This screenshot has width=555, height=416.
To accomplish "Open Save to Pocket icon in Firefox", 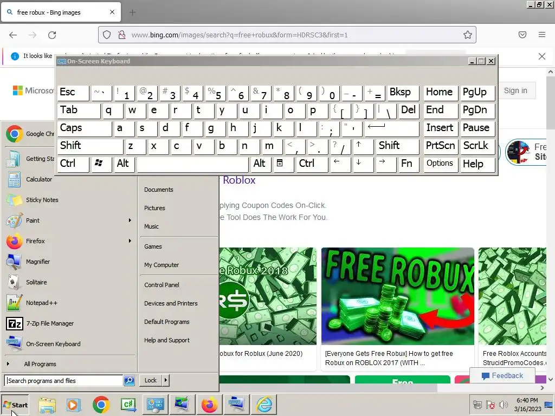I will pos(522,35).
